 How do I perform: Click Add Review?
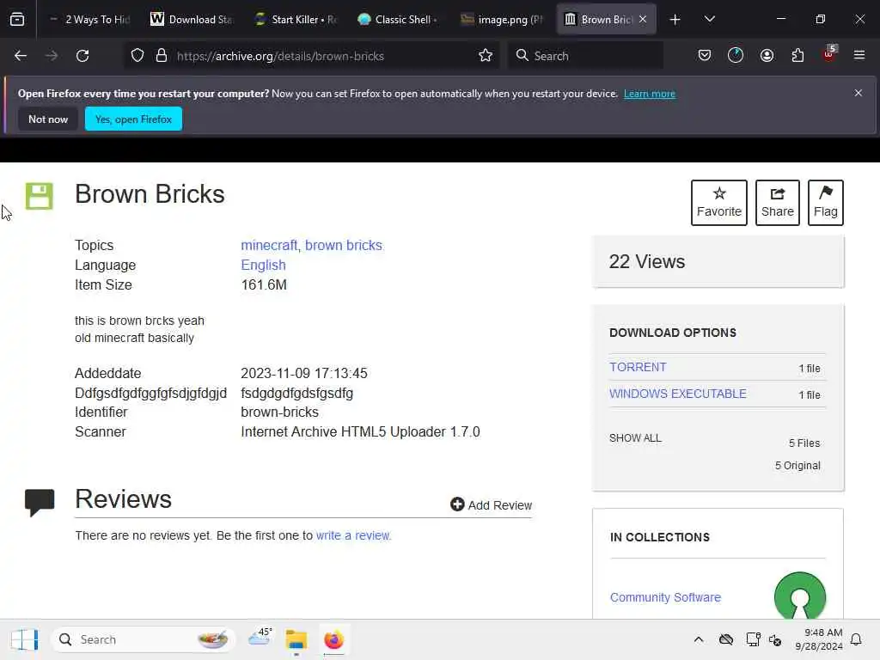click(x=491, y=504)
